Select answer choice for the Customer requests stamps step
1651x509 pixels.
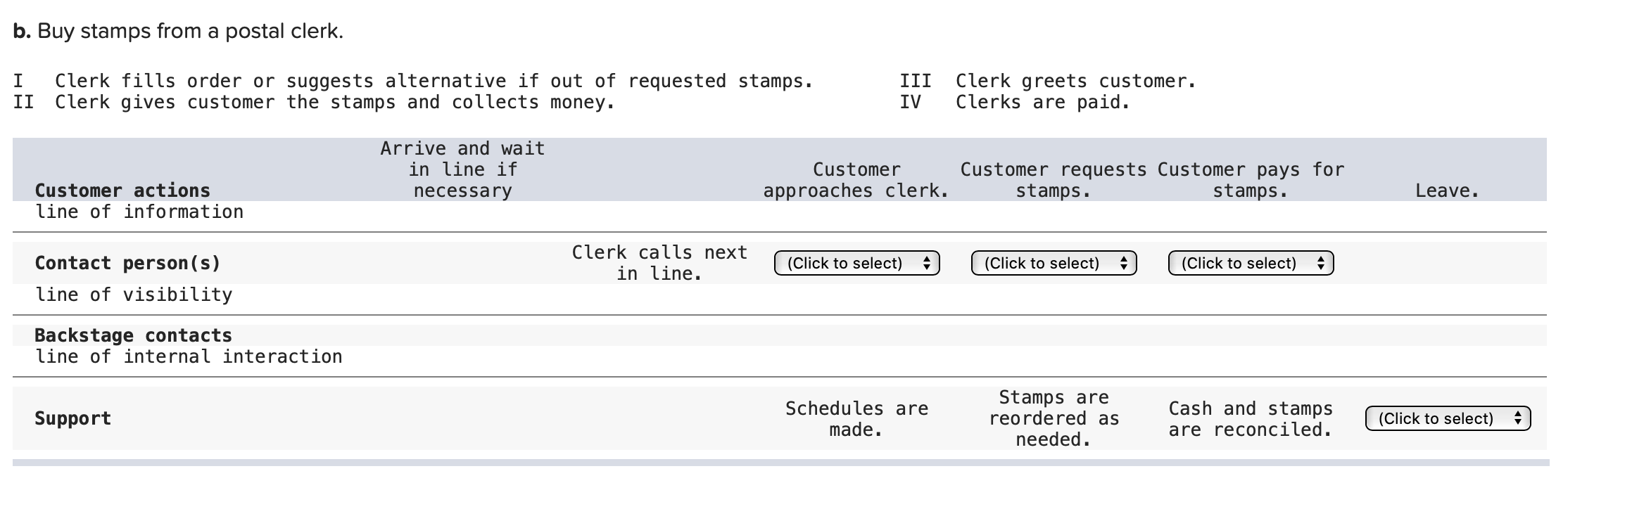point(1053,263)
